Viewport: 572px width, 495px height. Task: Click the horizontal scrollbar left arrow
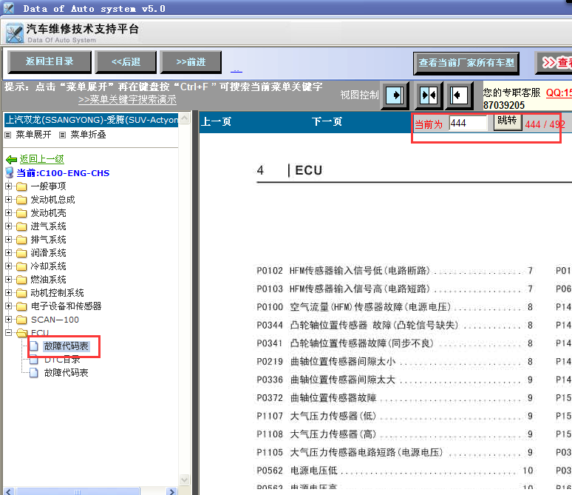(9, 491)
